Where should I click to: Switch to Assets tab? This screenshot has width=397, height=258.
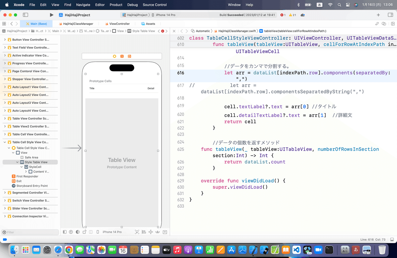(x=148, y=24)
